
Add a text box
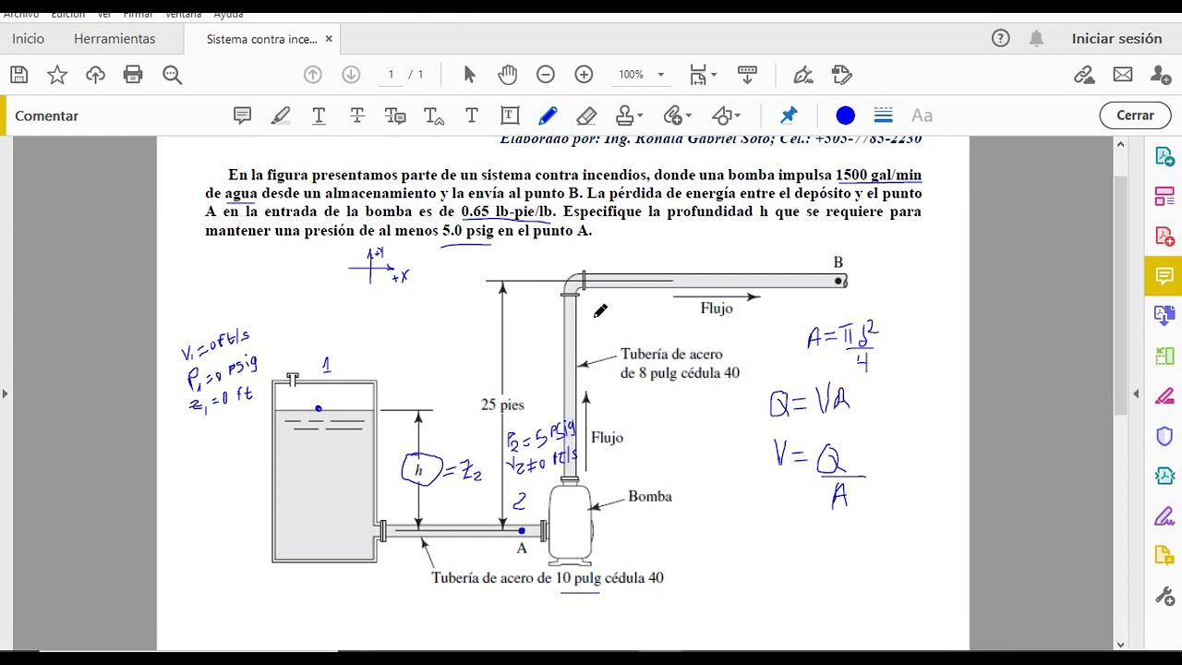510,115
